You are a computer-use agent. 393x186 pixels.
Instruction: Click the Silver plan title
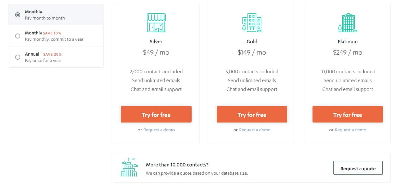156,41
